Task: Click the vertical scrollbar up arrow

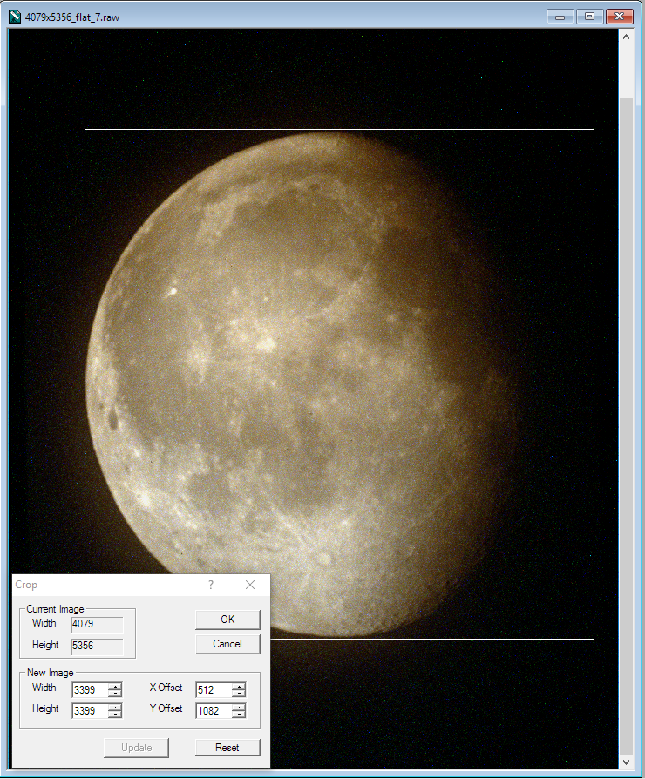Action: tap(626, 37)
